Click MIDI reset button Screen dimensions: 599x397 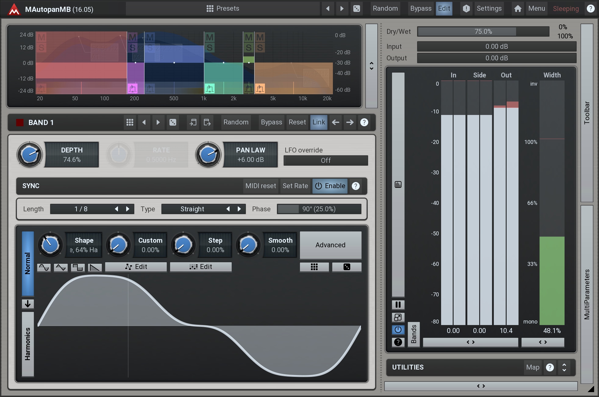[x=261, y=186]
